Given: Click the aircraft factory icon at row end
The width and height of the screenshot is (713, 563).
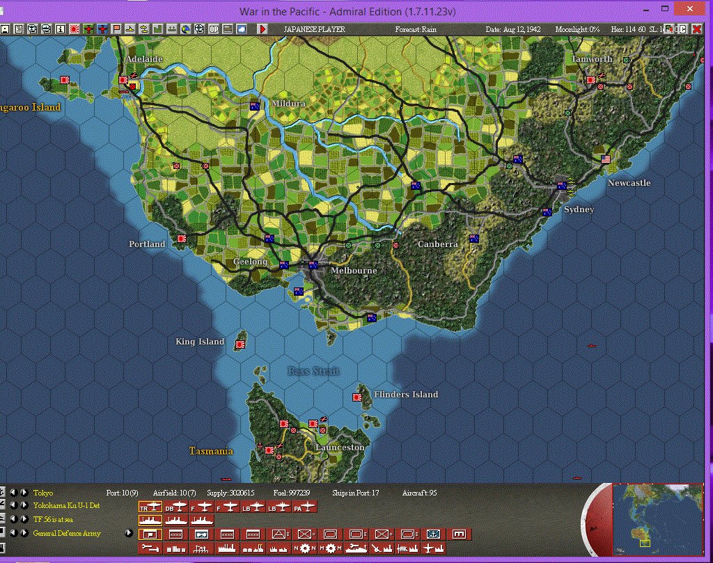Looking at the screenshot, I should tap(433, 548).
